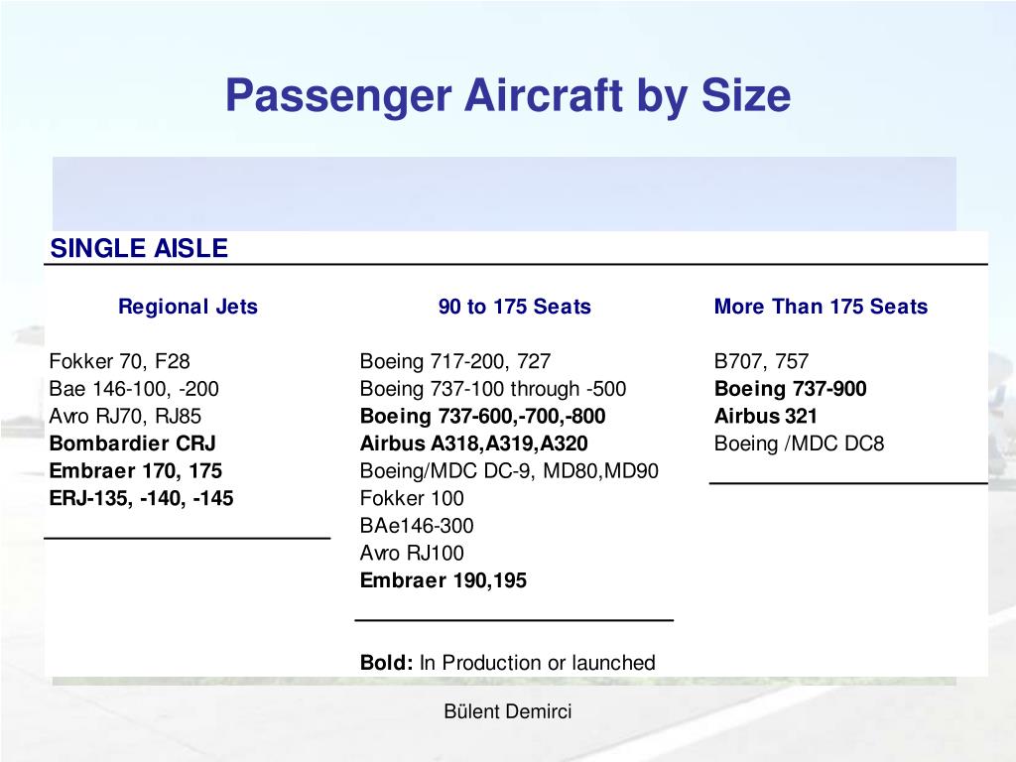Select the Embraer 190,195 entry

tap(444, 579)
